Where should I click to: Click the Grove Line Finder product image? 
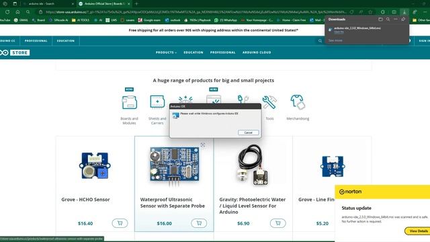pyautogui.click(x=333, y=166)
